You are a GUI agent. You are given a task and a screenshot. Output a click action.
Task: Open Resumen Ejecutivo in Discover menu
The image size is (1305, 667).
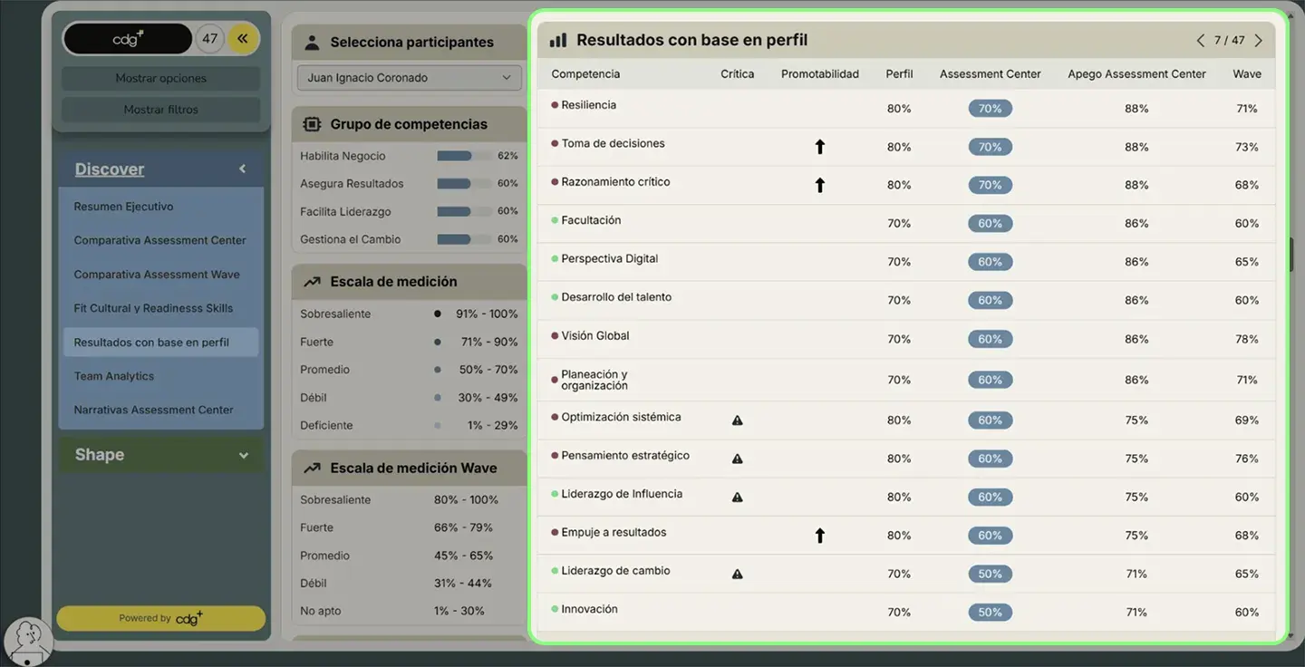coord(123,207)
